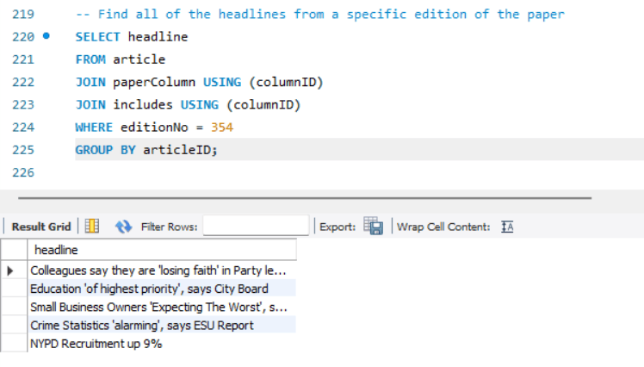Click the result grid form editor icon
This screenshot has width=644, height=367.
[x=92, y=226]
